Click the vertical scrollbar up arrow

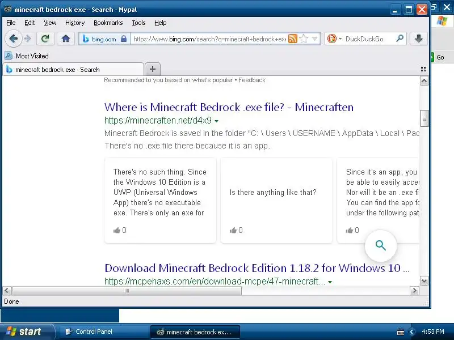tap(424, 81)
